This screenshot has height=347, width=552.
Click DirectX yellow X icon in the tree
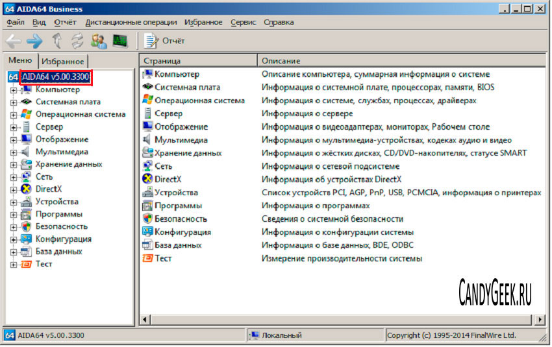[x=26, y=189]
